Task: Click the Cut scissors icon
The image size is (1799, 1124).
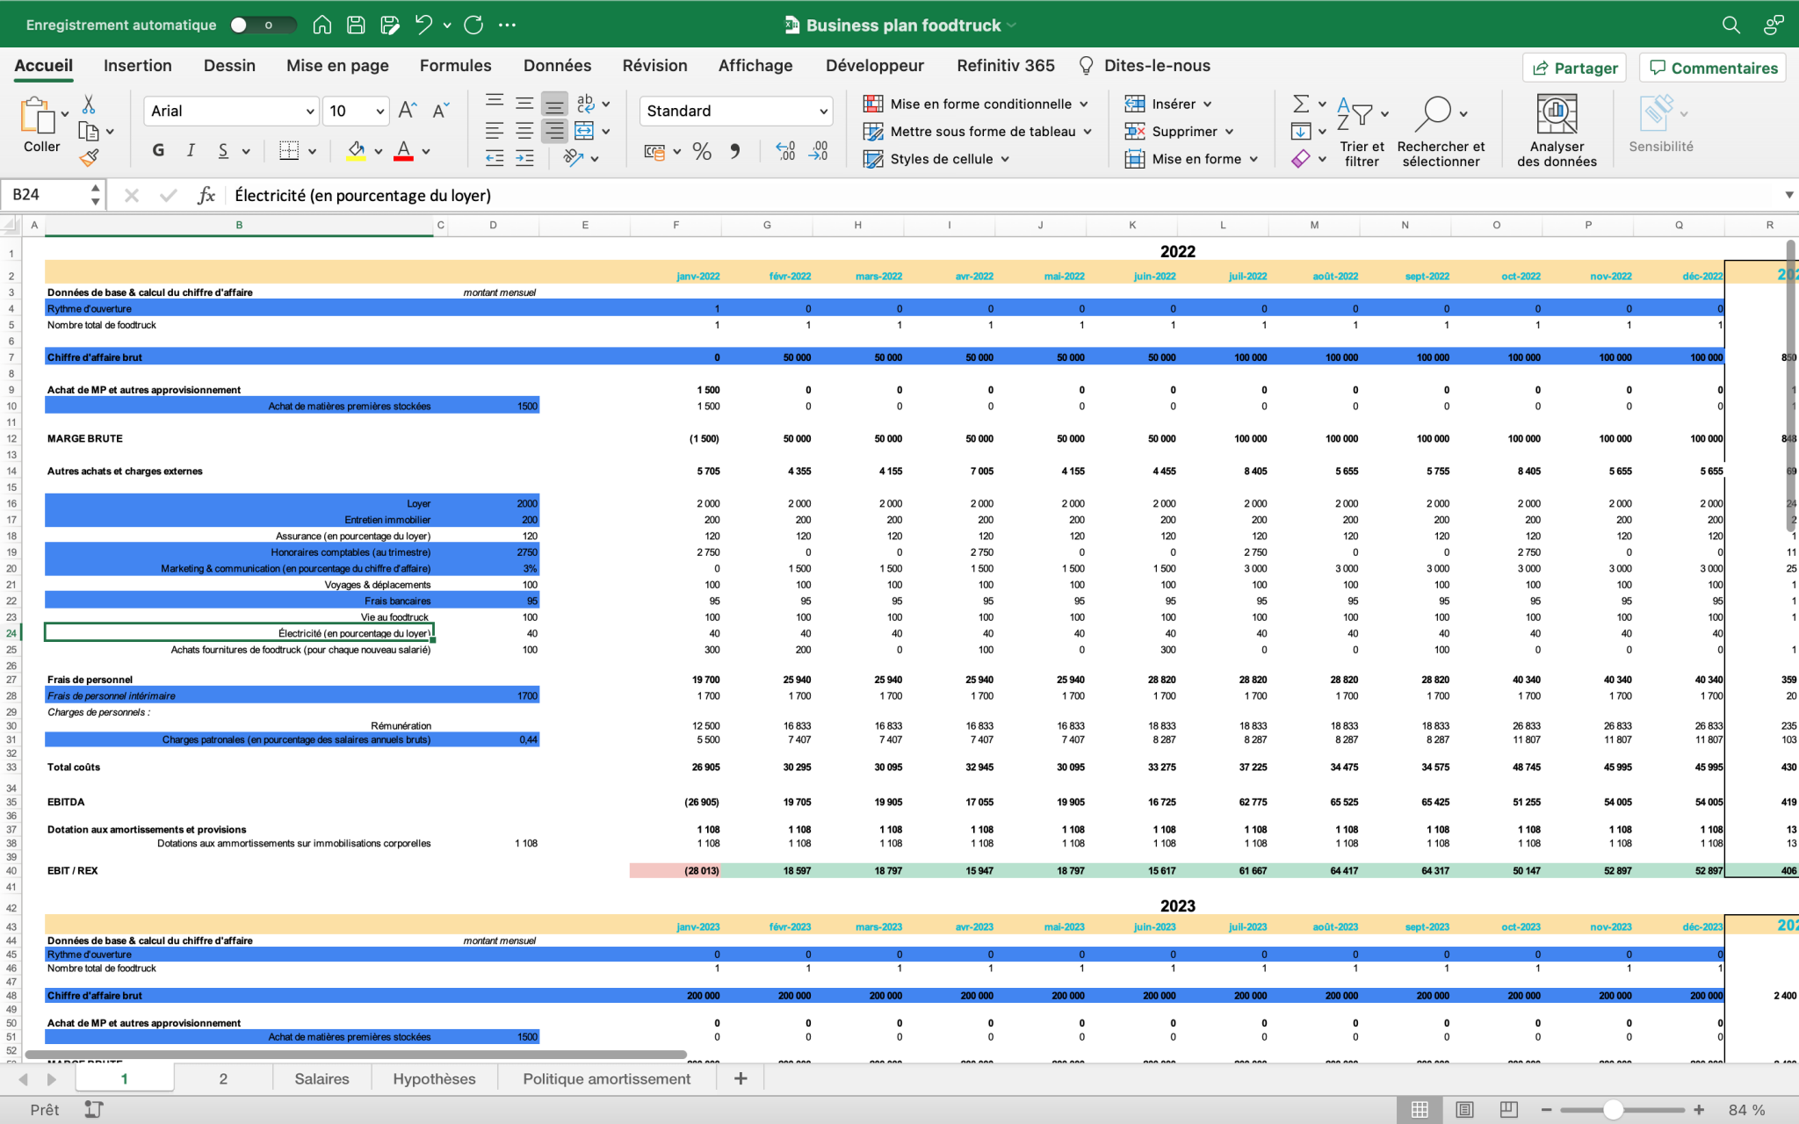Action: point(89,104)
